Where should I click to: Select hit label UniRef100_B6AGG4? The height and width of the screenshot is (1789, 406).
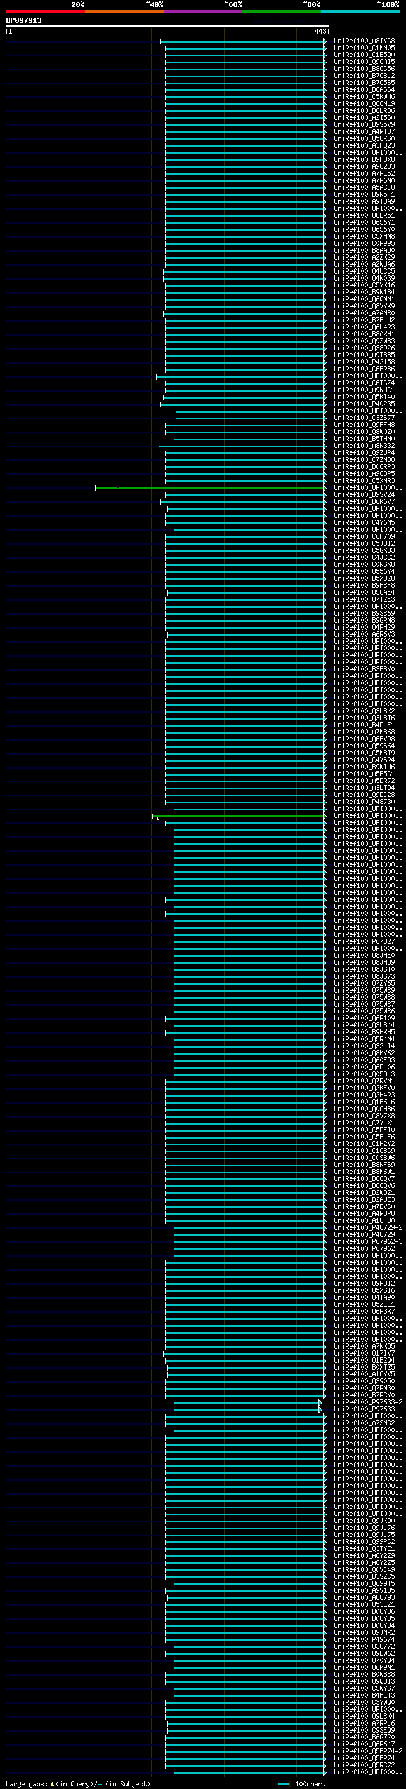[x=364, y=89]
